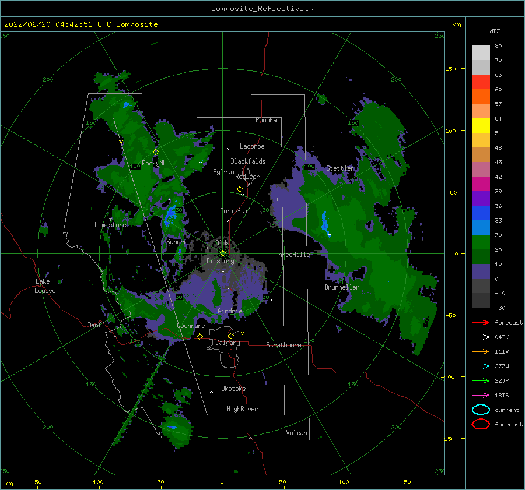Click the Stettler town label
The width and height of the screenshot is (525, 490).
pyautogui.click(x=340, y=168)
